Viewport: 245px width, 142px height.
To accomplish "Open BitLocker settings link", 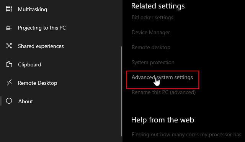I will click(152, 17).
